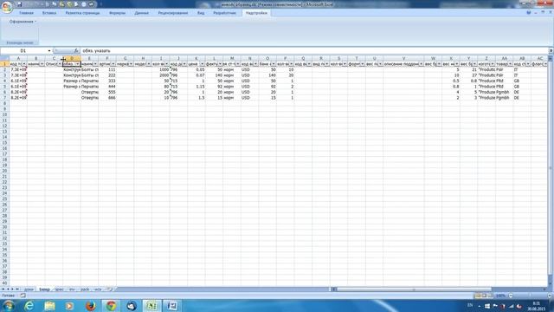Select row 7 by its row number
Image resolution: width=554 pixels, height=312 pixels.
pos(4,98)
